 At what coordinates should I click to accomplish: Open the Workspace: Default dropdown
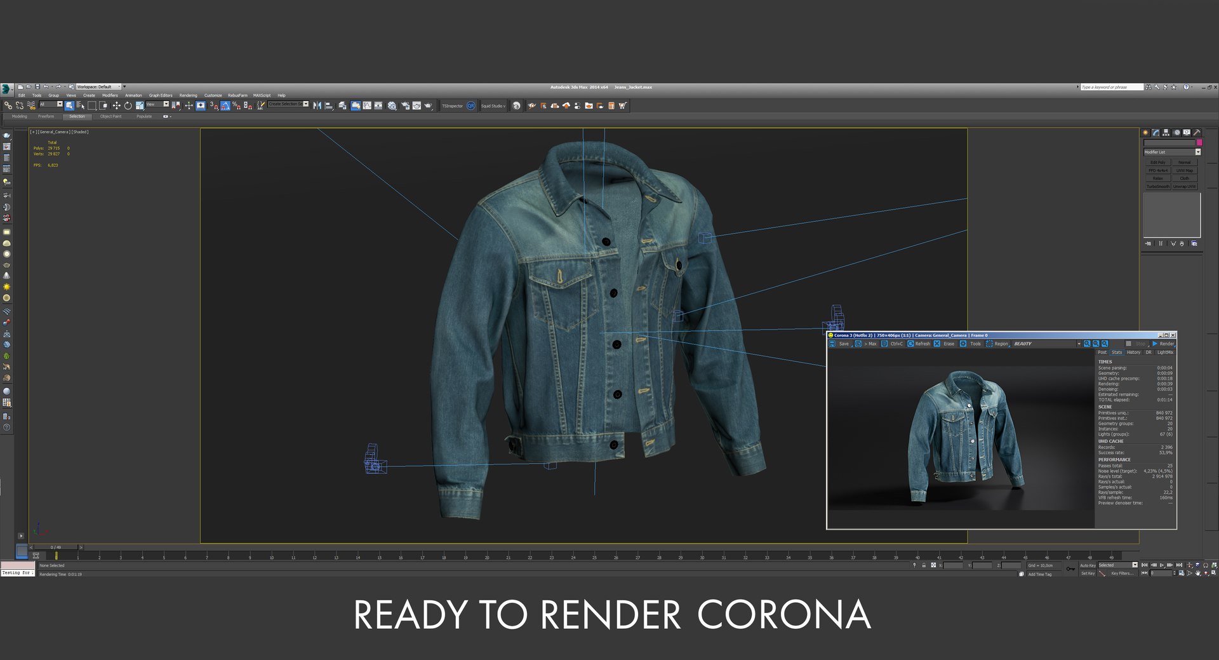coord(98,86)
